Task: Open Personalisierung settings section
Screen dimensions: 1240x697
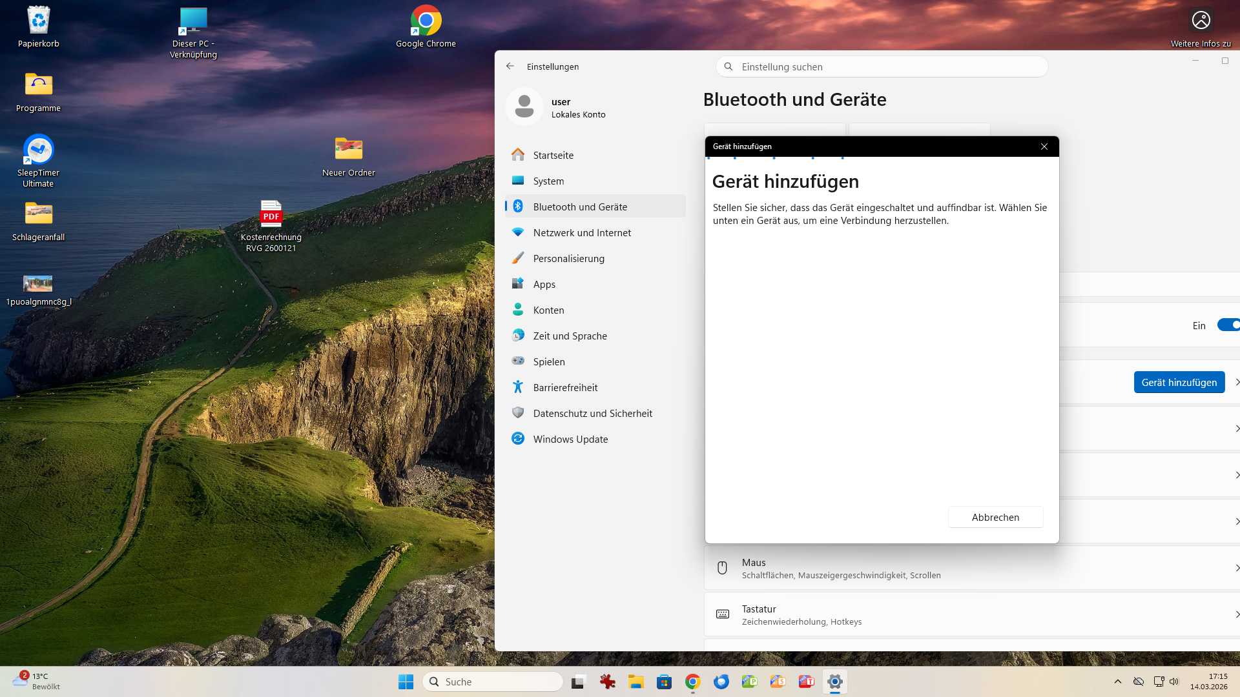Action: 568,259
